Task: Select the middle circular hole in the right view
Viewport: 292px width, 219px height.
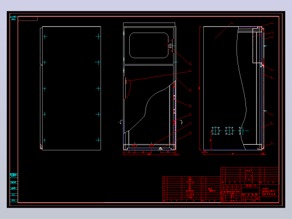Action: coord(229,131)
